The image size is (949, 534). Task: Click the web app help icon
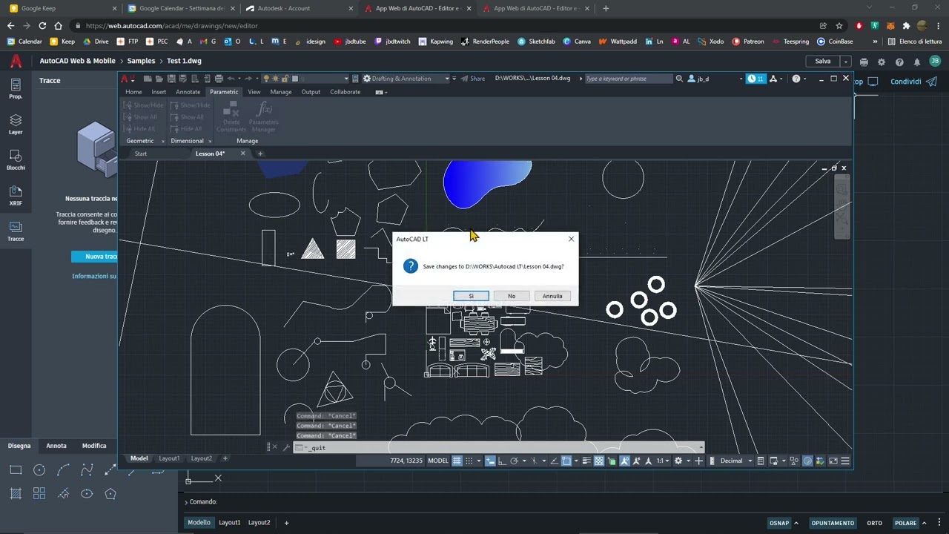click(x=899, y=62)
